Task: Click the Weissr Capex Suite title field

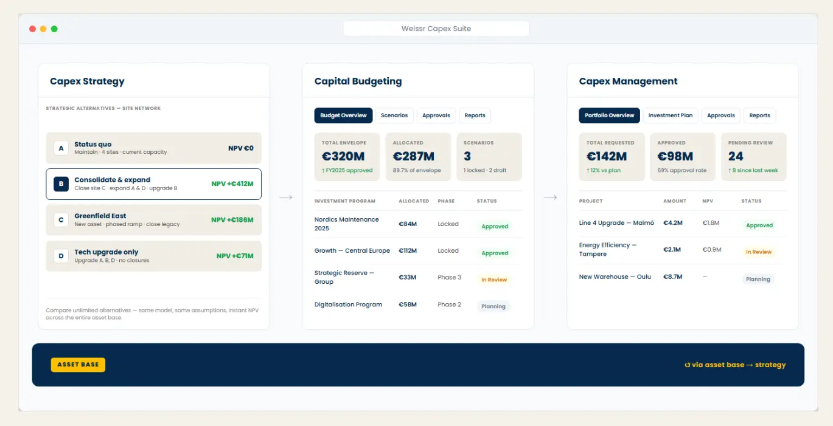Action: click(x=436, y=29)
